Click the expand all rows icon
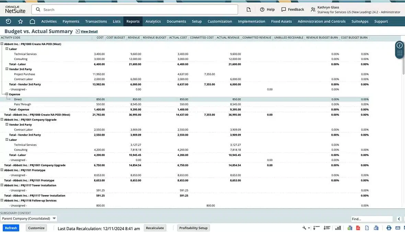 [327, 228]
